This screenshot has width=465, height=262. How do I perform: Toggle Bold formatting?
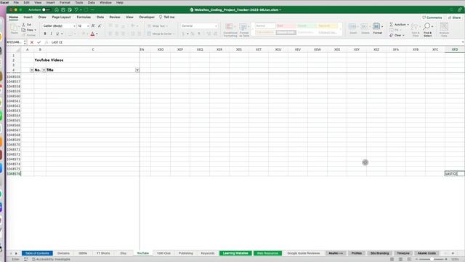pos(45,33)
